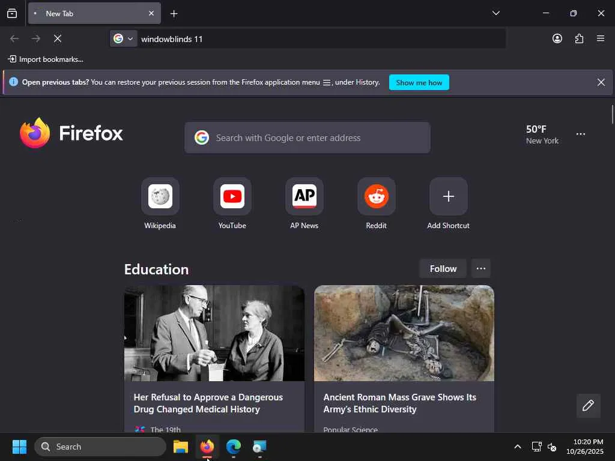This screenshot has width=615, height=461.
Task: Select the New Tab tab
Action: click(94, 13)
